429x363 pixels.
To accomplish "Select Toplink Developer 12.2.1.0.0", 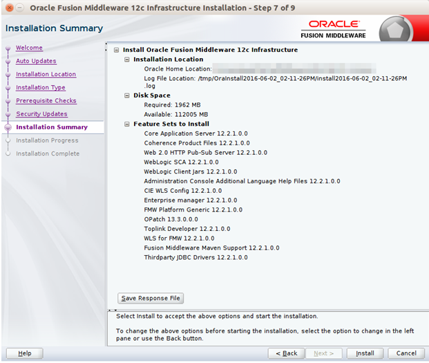I will (187, 229).
